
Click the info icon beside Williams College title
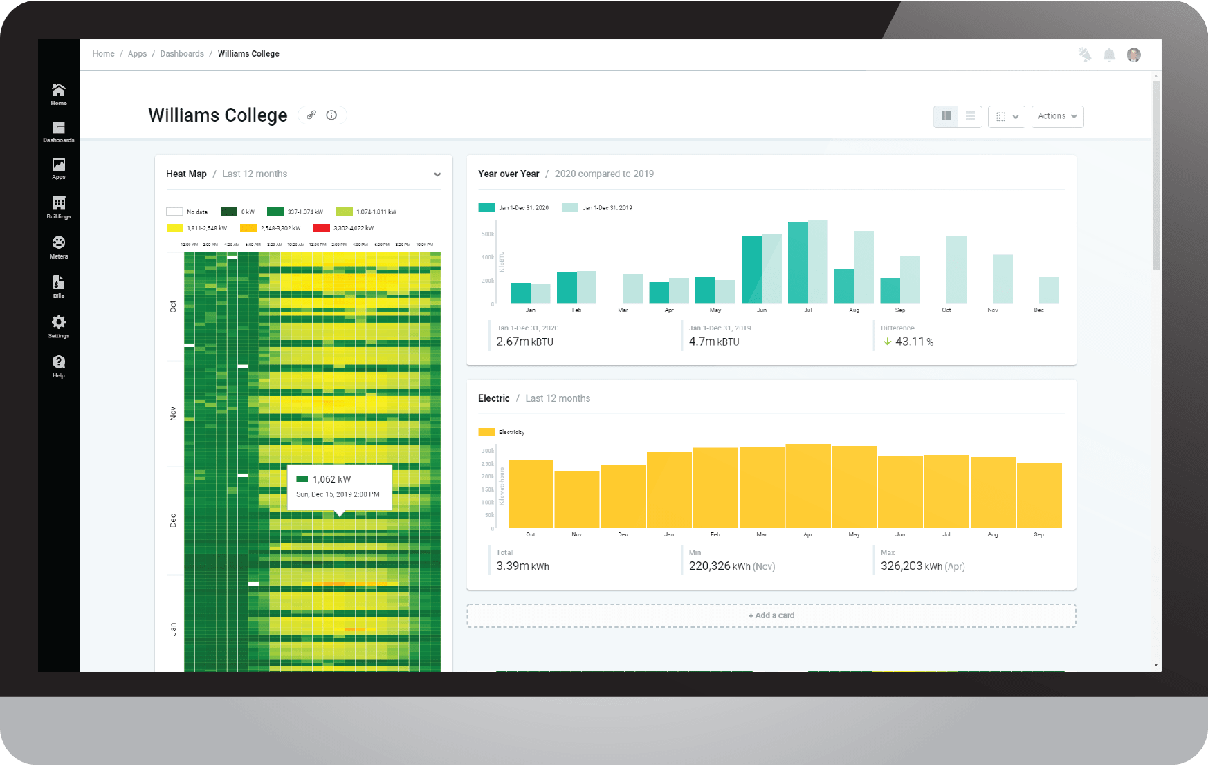click(331, 115)
